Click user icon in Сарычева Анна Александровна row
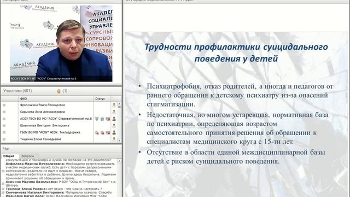350x197 pixels. [114, 112]
